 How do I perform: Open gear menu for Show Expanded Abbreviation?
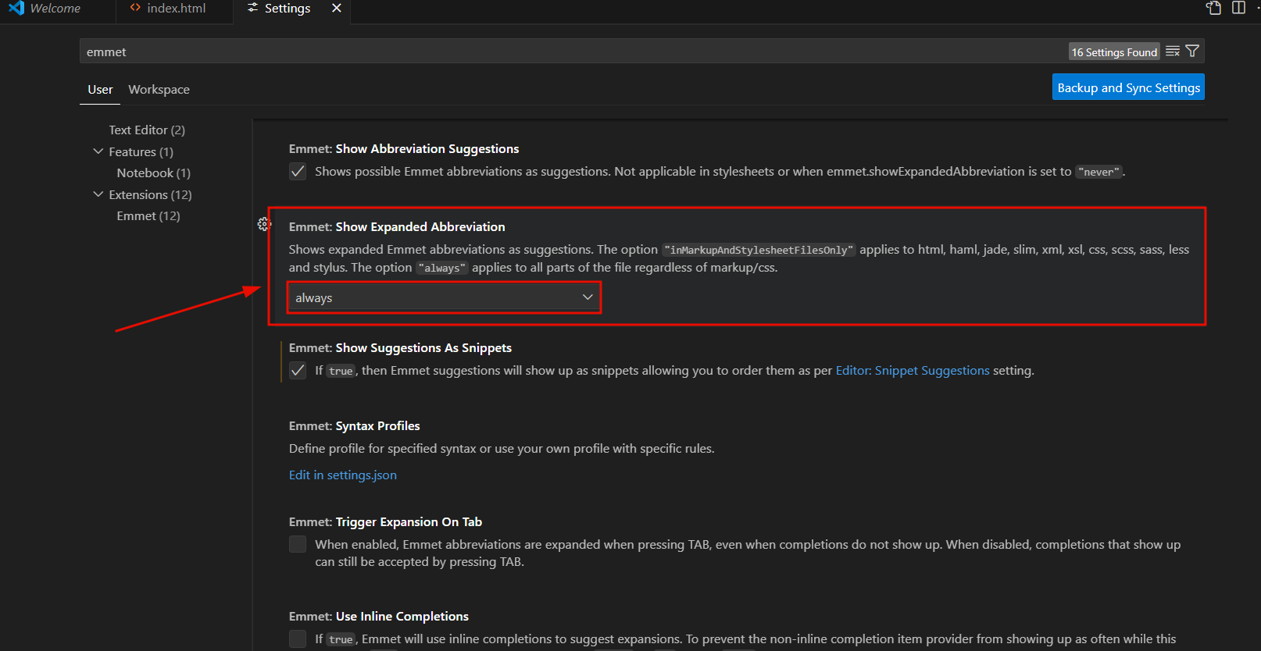(264, 224)
